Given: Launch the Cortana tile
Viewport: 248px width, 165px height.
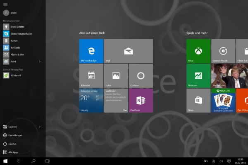Looking at the screenshot, I should coord(141,76).
